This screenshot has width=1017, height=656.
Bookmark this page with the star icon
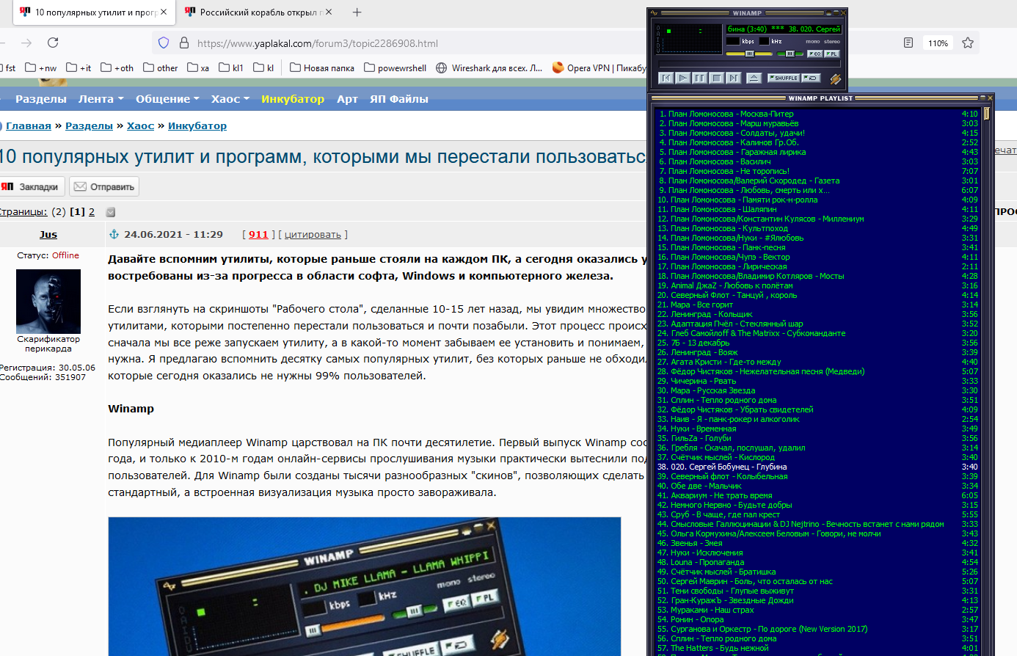pos(968,43)
